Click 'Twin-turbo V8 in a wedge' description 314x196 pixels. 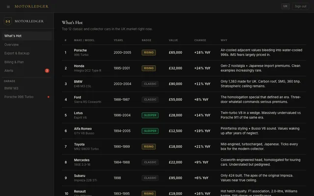click(x=261, y=115)
